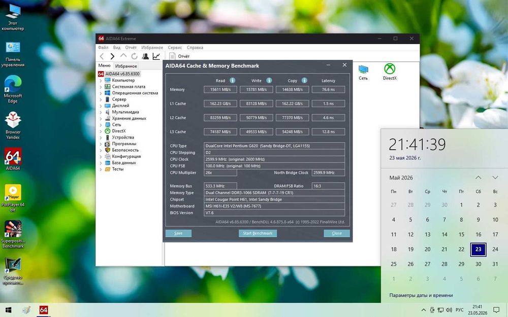Open the notification center icon
The image size is (508, 317).
pos(496,310)
